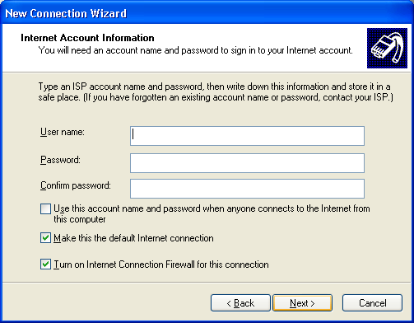Image resolution: width=414 pixels, height=323 pixels.
Task: Uncheck the Make this the default connection checkbox
Action: tap(45, 238)
